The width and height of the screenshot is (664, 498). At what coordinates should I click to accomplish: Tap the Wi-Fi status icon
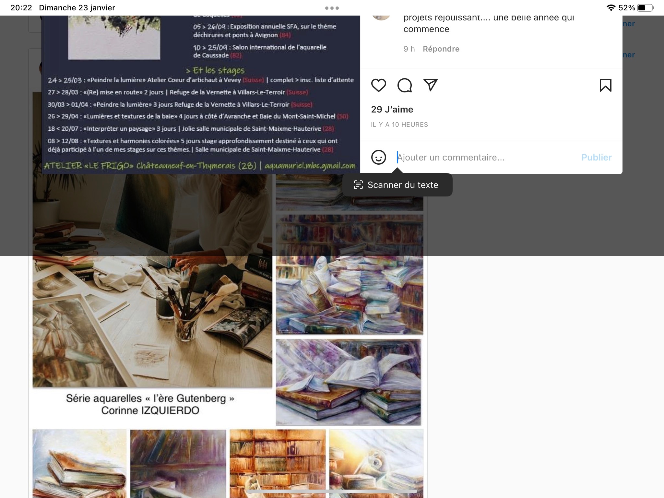pyautogui.click(x=611, y=8)
